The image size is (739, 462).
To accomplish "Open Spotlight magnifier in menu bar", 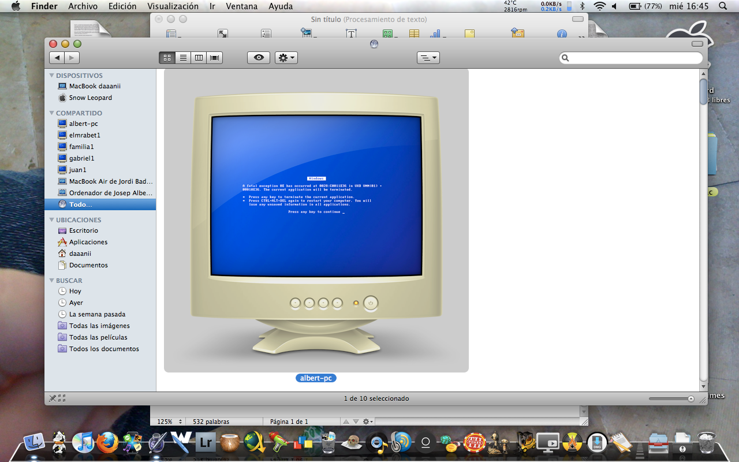I will [723, 6].
